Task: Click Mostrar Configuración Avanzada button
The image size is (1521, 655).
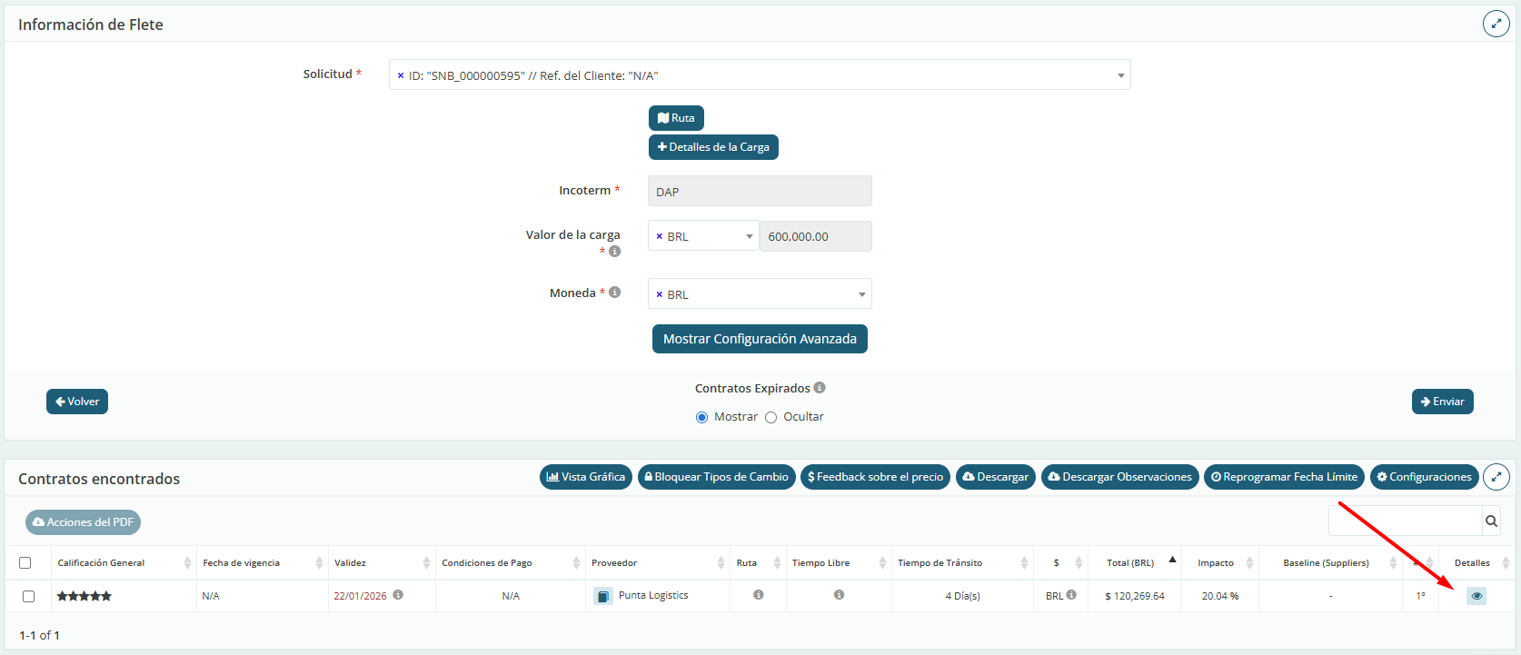Action: [760, 339]
